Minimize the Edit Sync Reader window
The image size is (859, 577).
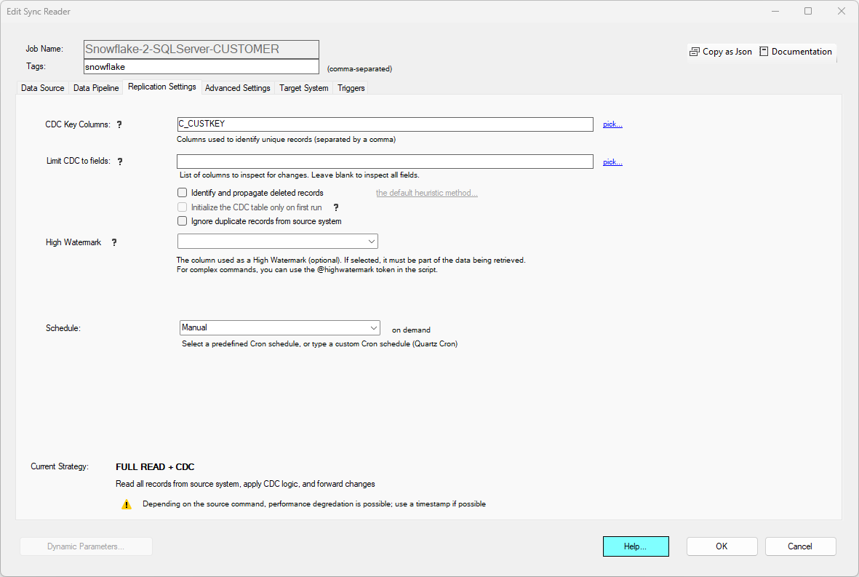click(775, 11)
